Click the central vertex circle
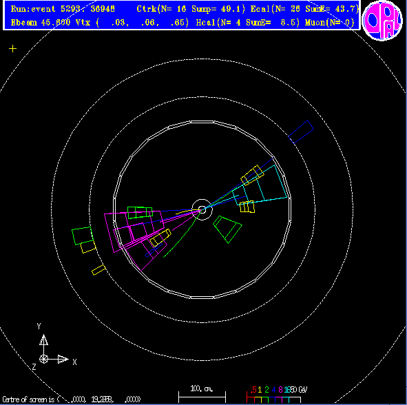 coord(202,209)
